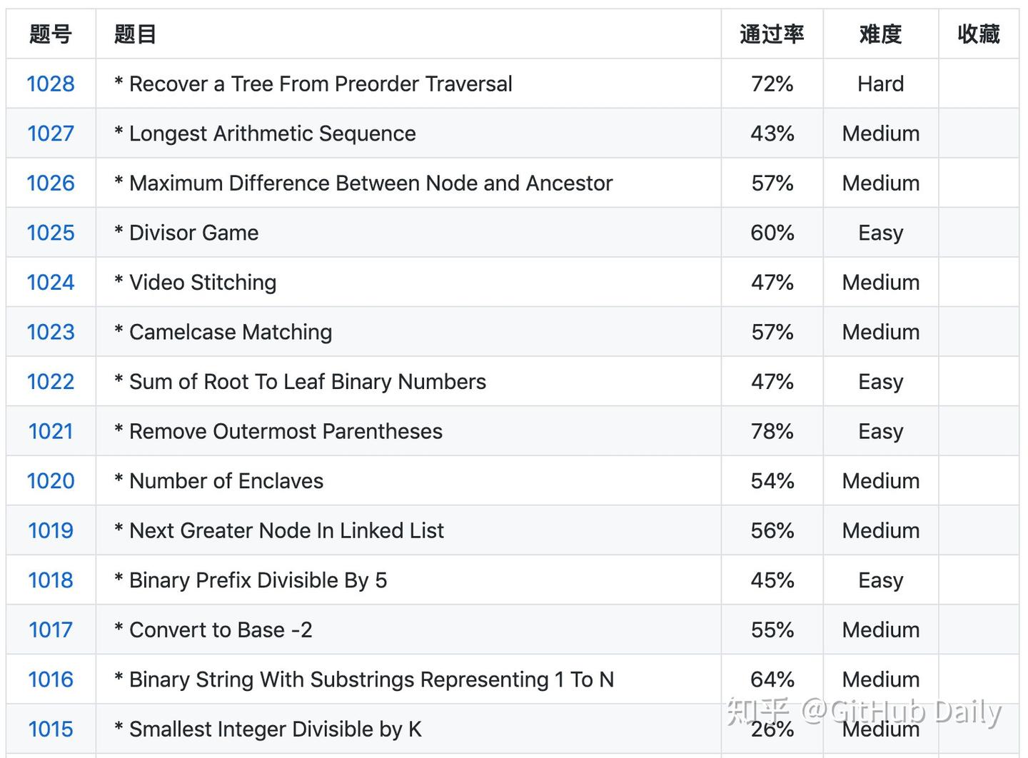Sort by the 题号 column header
1028x758 pixels.
50,34
